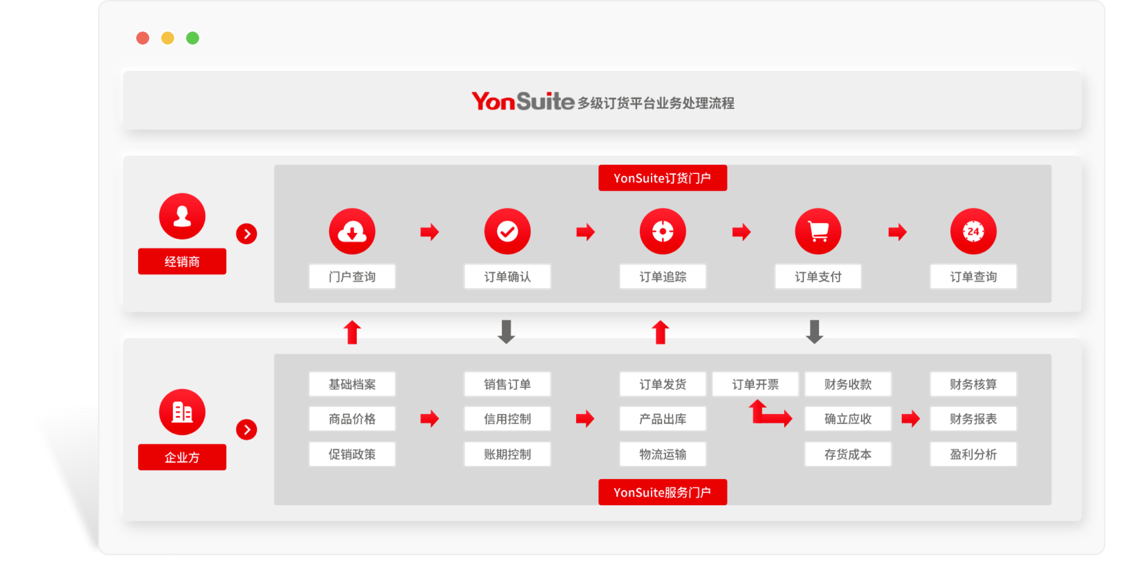Click the shopping cart icon above 订单支付

click(x=817, y=231)
